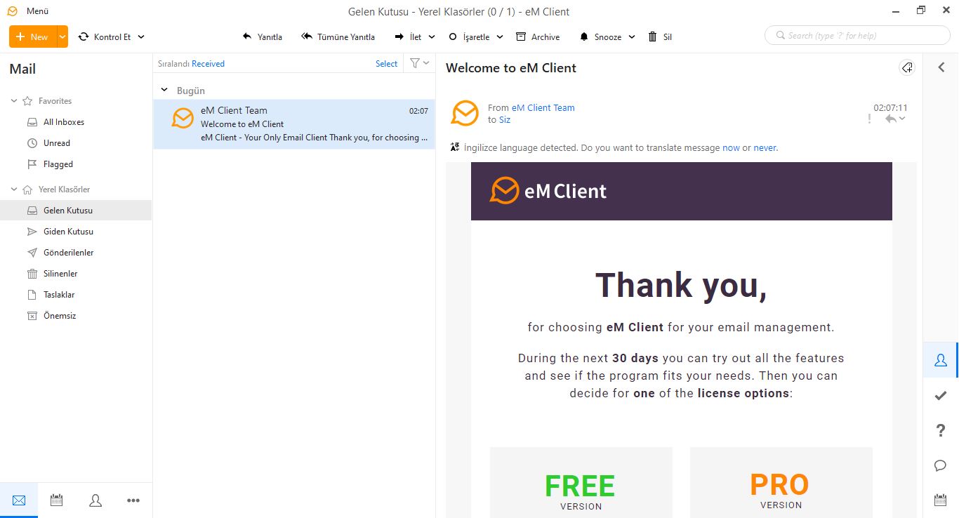The image size is (959, 518).
Task: Expand filter dropdown arrow in message list
Action: 426,63
